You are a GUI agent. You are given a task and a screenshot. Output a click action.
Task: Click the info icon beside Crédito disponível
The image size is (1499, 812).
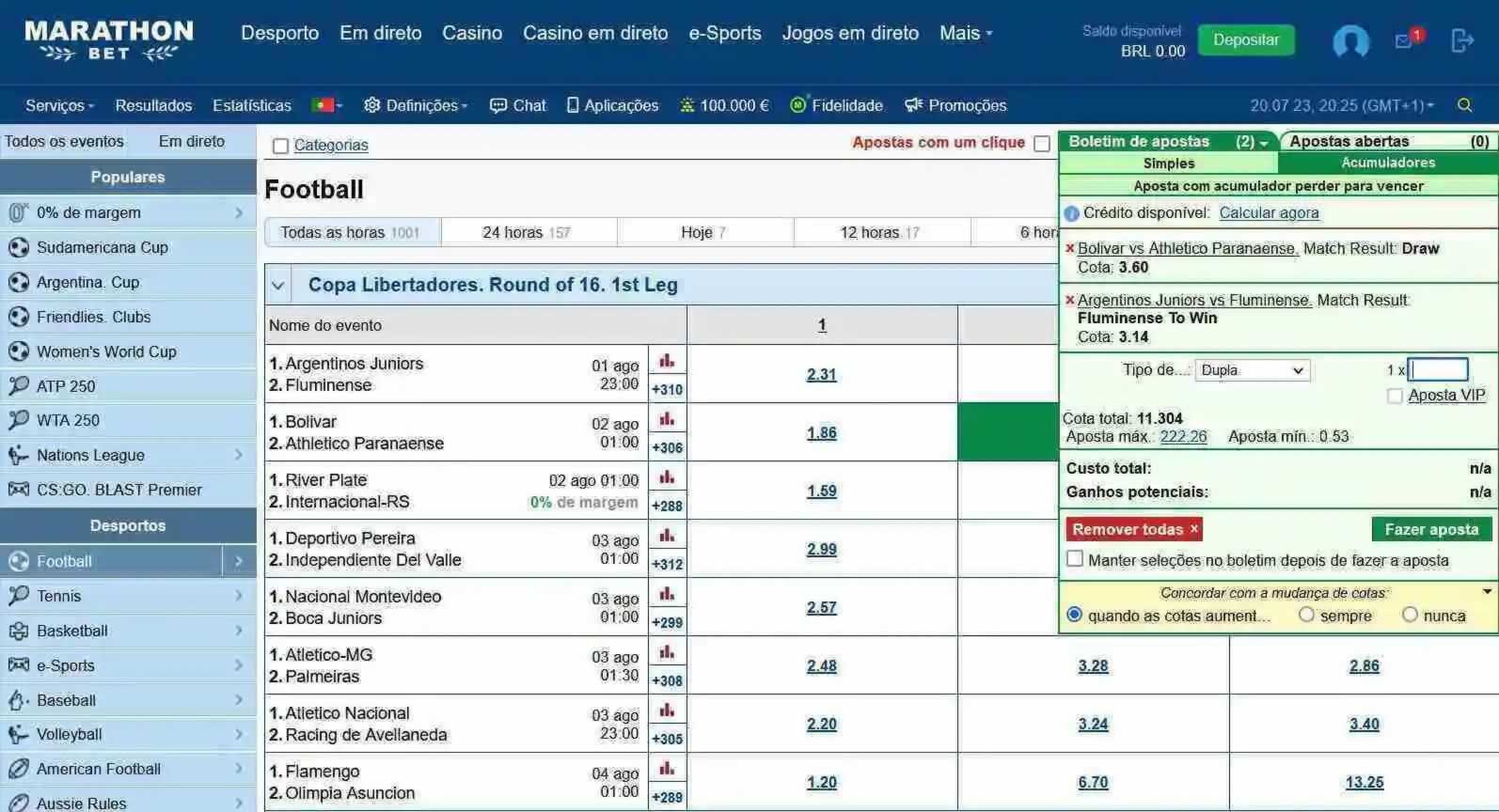(1071, 213)
